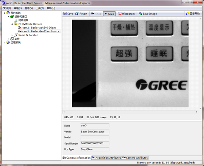Click the 我的系统 globe icon
Viewport: 204px width, 166px height.
[x=8, y=13]
